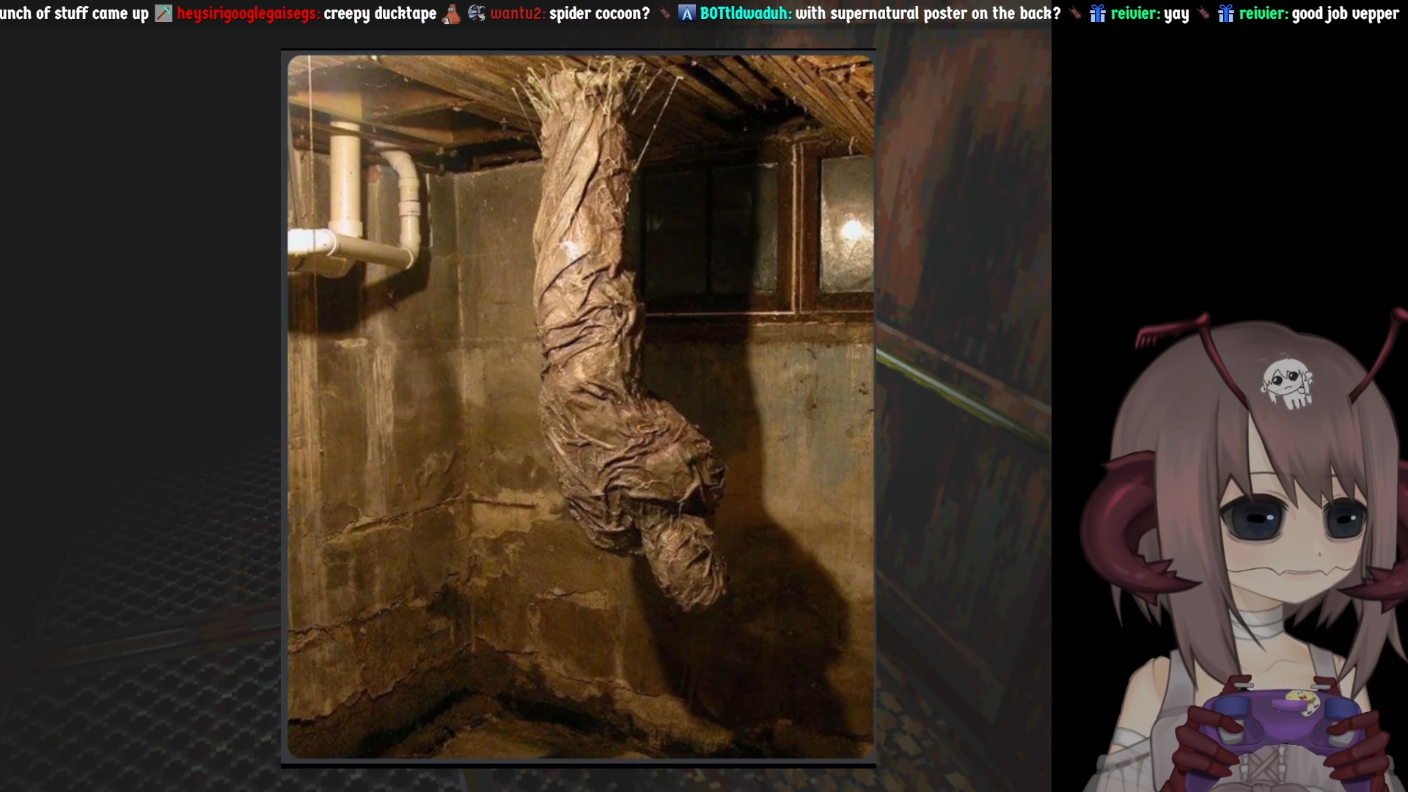Click the gift badge before "reivier: yay"
Viewport: 1408px width, 792px height.
point(1097,13)
